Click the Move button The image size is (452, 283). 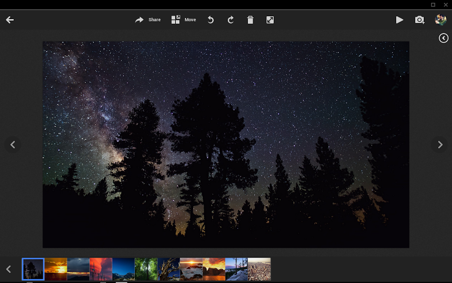(183, 20)
